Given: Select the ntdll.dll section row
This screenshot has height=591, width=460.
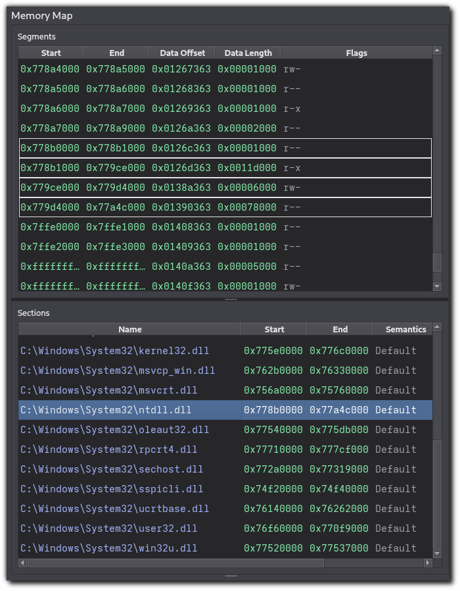Looking at the screenshot, I should click(x=129, y=410).
